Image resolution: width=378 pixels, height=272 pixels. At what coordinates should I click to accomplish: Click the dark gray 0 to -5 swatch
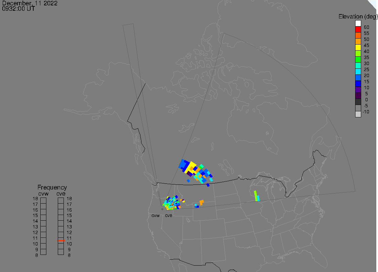point(358,102)
